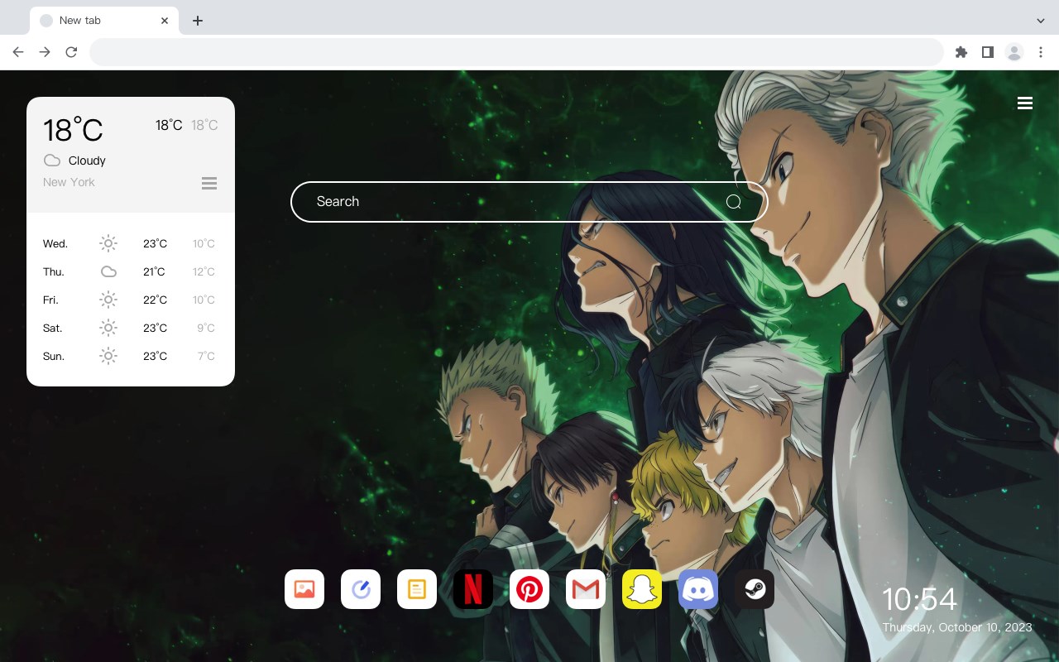Open Chrome's three-dot menu

(x=1041, y=52)
